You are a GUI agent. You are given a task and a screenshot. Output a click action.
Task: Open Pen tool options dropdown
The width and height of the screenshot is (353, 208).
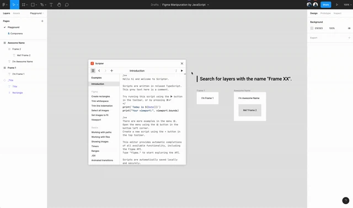45,5
